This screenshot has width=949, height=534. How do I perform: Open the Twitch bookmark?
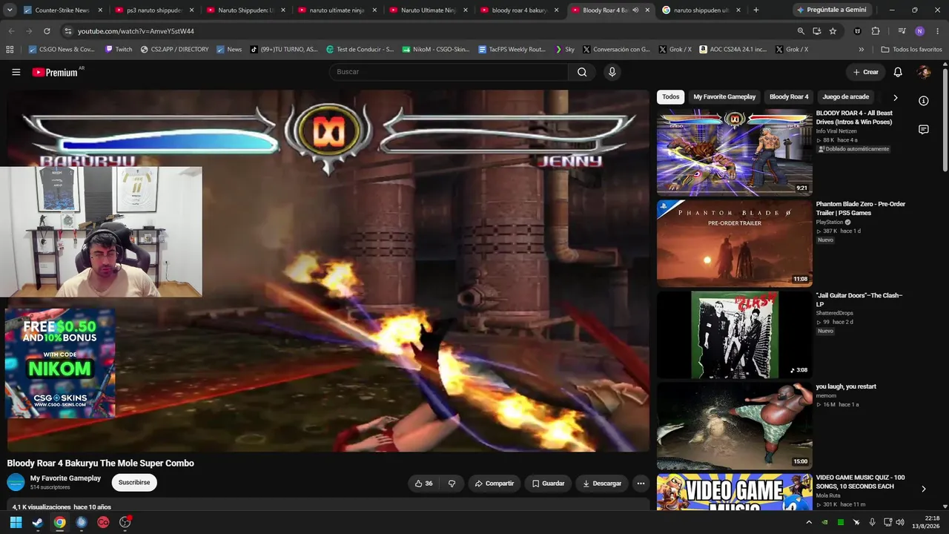119,50
